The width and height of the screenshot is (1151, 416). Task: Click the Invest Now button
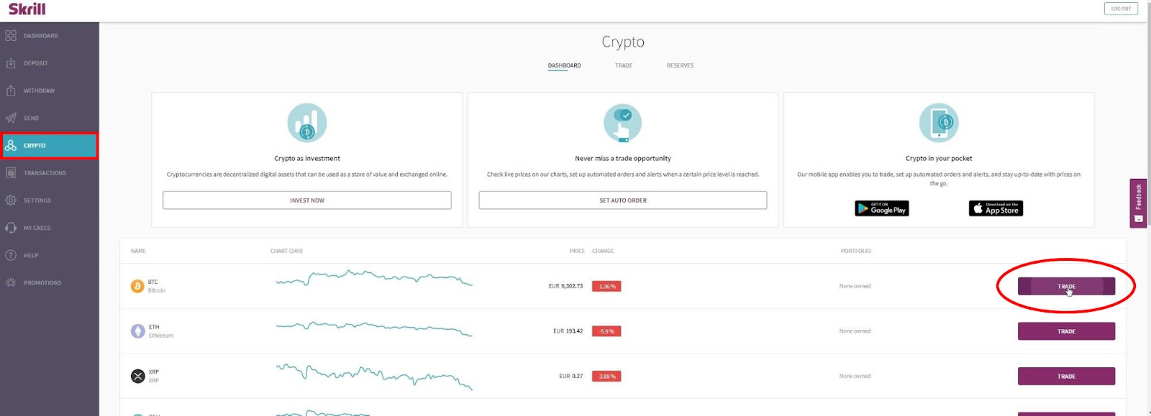coord(307,200)
